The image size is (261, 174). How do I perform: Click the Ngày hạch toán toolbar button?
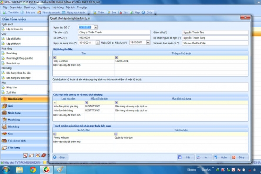coord(74,13)
